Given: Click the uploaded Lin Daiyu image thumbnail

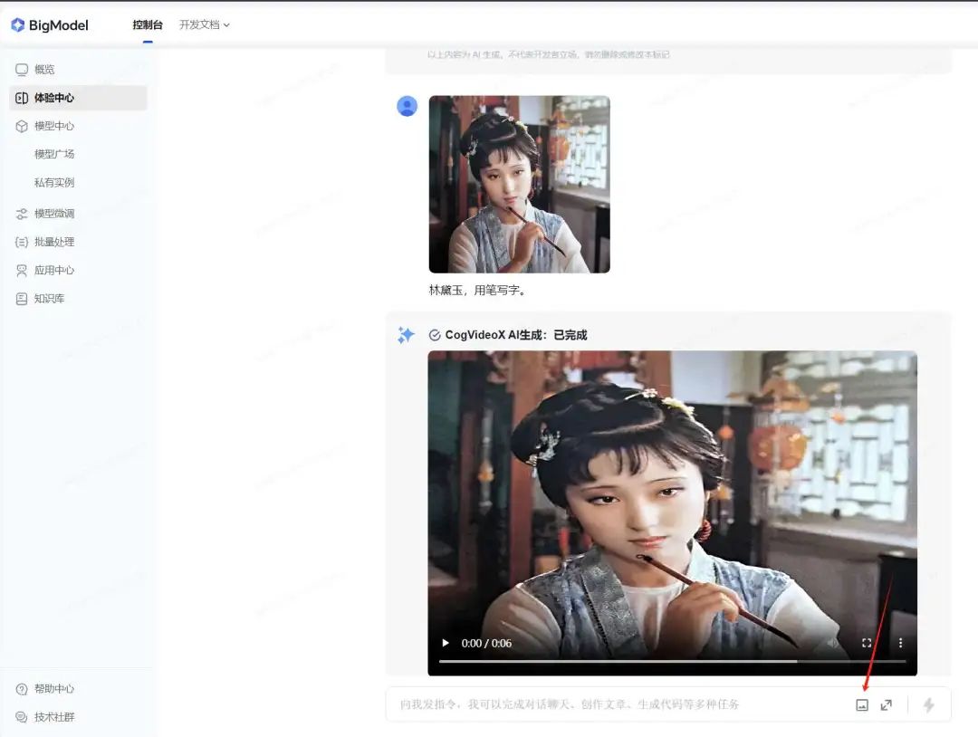Looking at the screenshot, I should click(520, 184).
